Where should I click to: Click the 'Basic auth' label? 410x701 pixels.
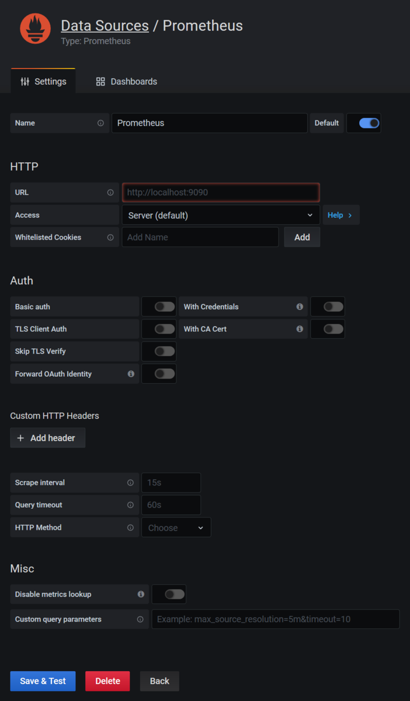[x=33, y=307]
